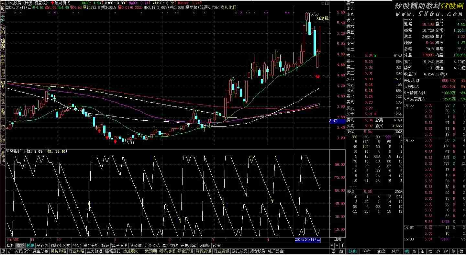Open 机构攻略 in the bottom bar
This screenshot has height=255, width=466.
coord(59,251)
